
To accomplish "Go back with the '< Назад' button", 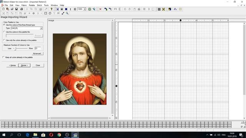I will (12, 66).
